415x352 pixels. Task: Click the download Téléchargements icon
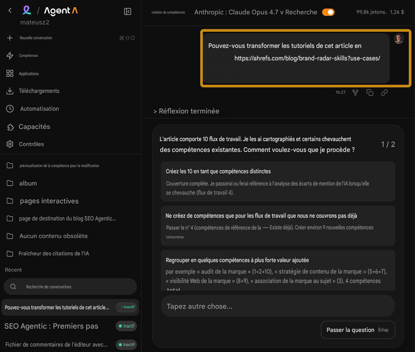pyautogui.click(x=10, y=91)
